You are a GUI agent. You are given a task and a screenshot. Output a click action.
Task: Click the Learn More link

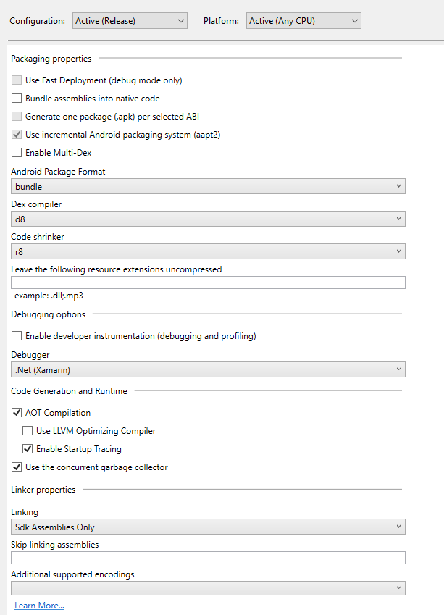(39, 605)
